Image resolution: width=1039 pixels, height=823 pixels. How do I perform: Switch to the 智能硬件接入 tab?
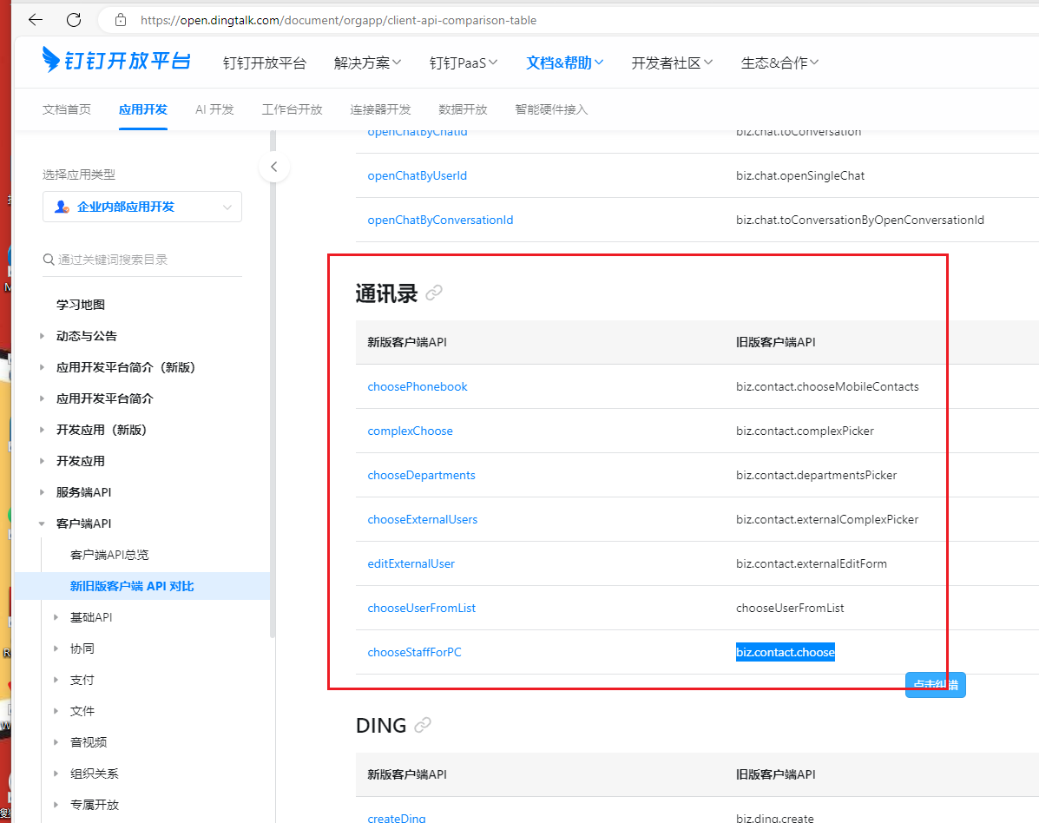[x=551, y=109]
